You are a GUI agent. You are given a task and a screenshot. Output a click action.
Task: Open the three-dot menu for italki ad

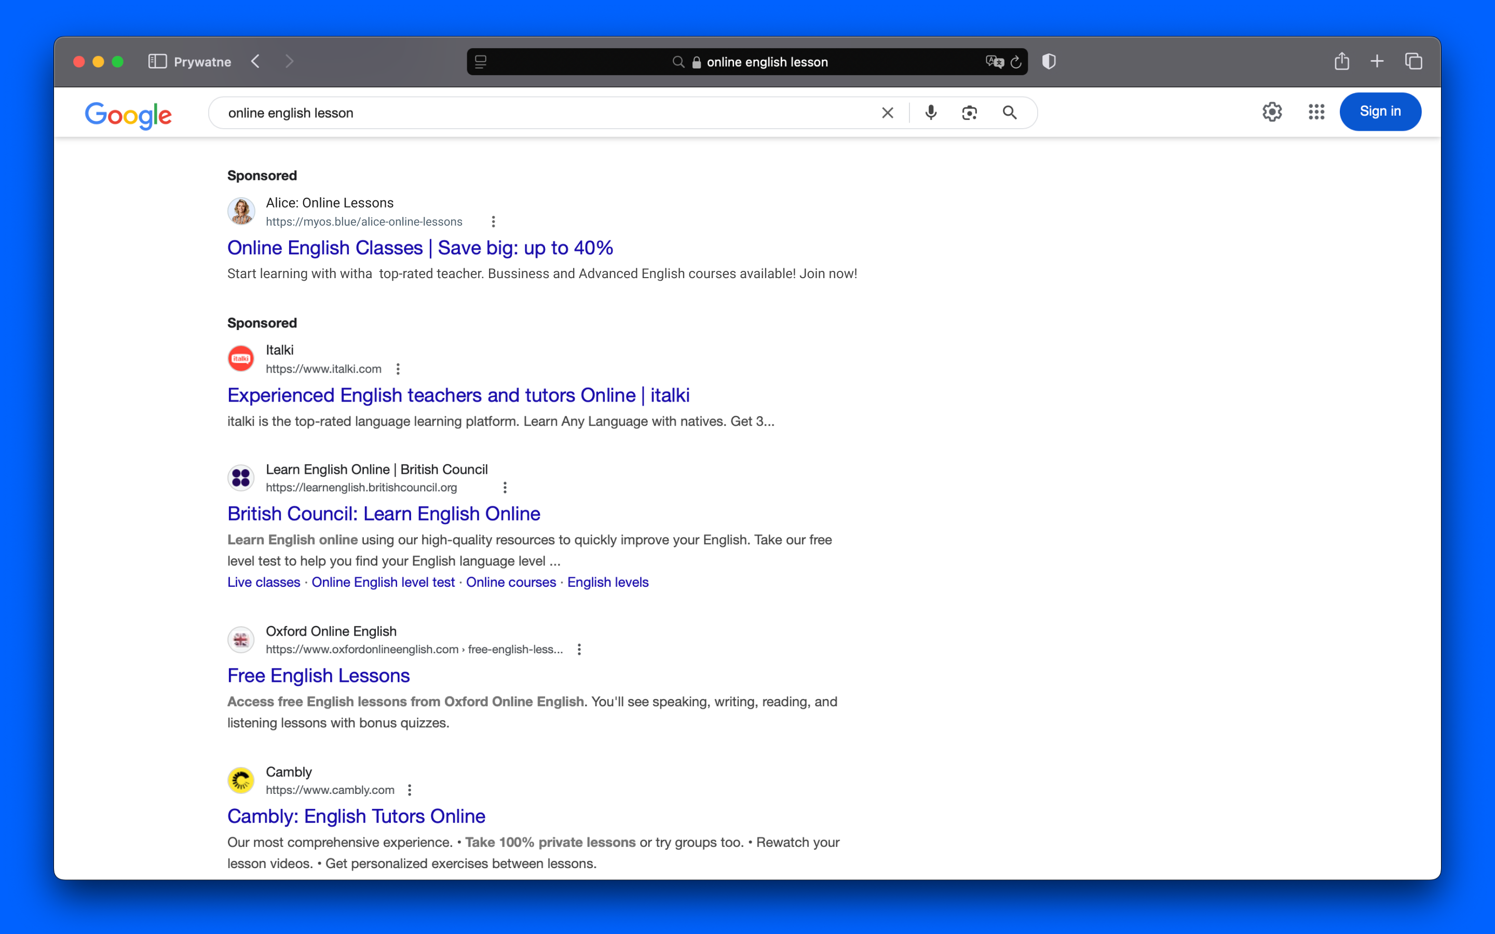[x=398, y=369]
